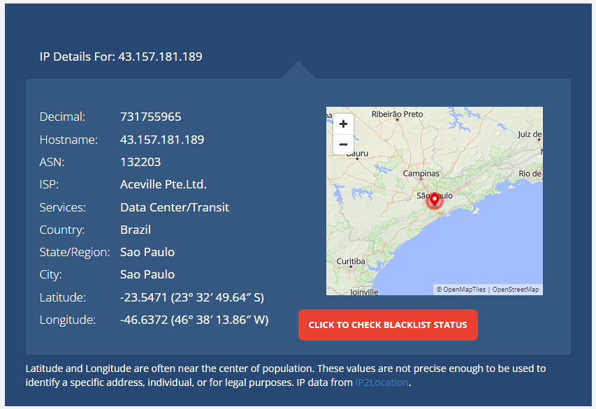The width and height of the screenshot is (596, 409).
Task: Click Ribeirão Preto on the map
Action: (x=397, y=114)
